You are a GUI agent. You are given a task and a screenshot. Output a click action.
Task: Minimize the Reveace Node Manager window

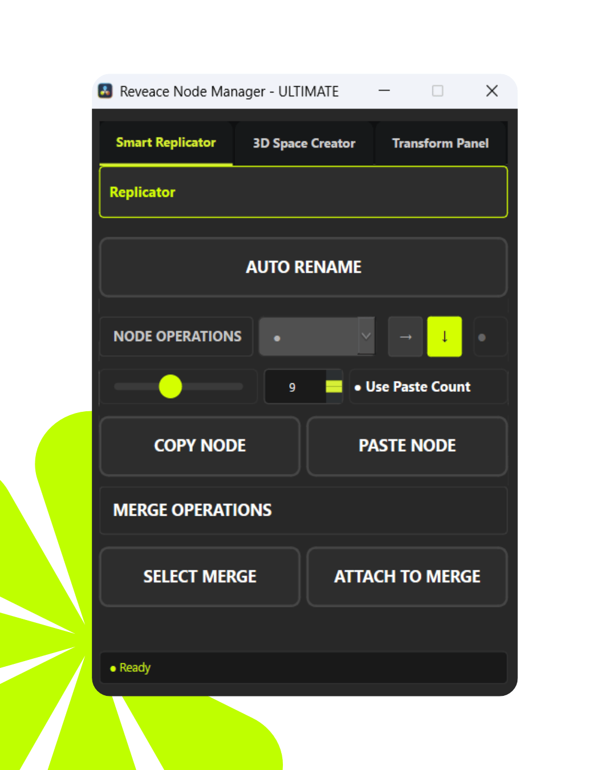[x=384, y=91]
